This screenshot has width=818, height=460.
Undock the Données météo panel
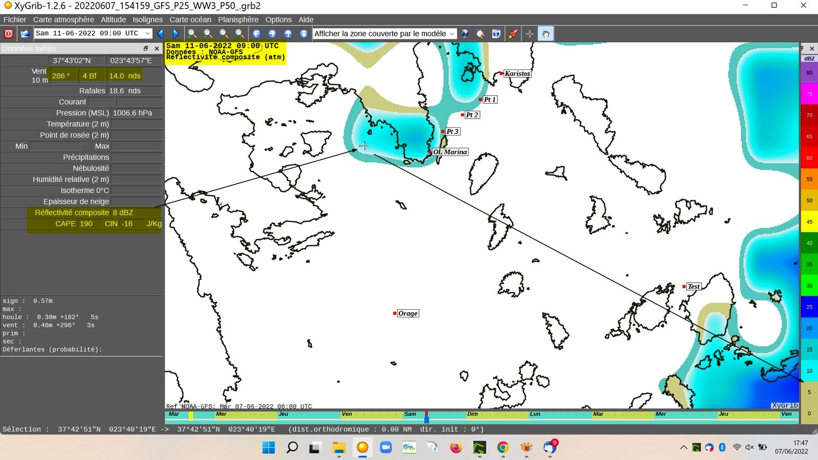coord(146,49)
